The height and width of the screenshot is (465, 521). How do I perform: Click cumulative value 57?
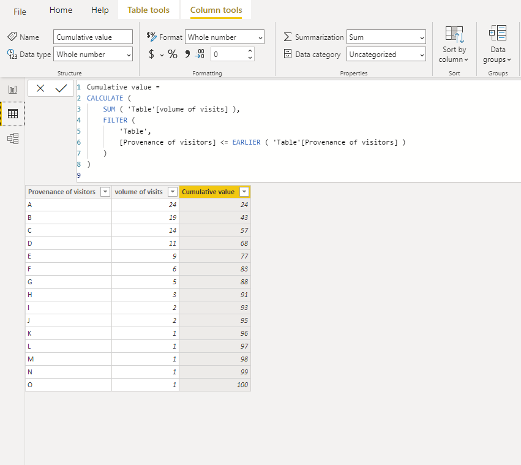(x=215, y=230)
